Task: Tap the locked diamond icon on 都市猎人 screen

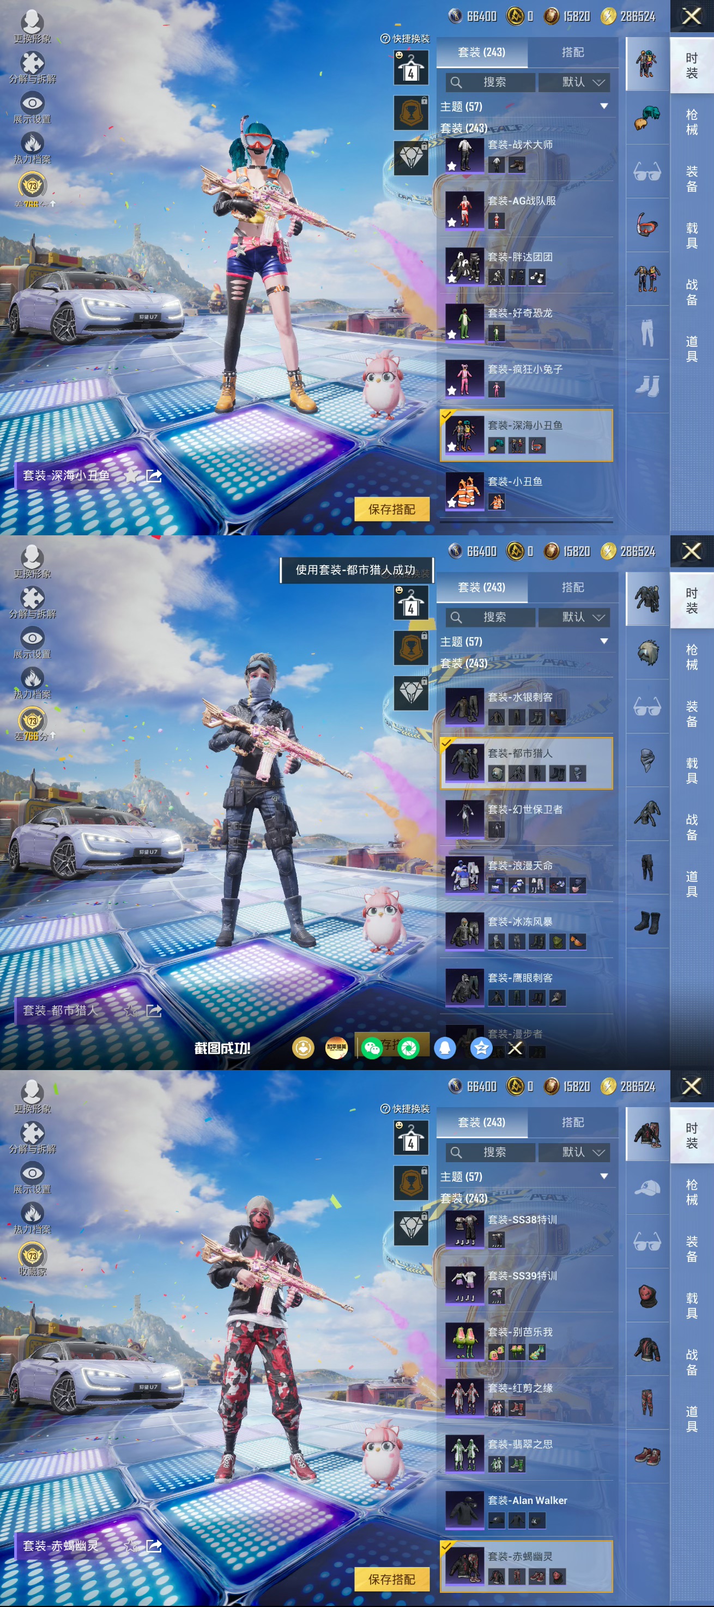Action: (411, 692)
